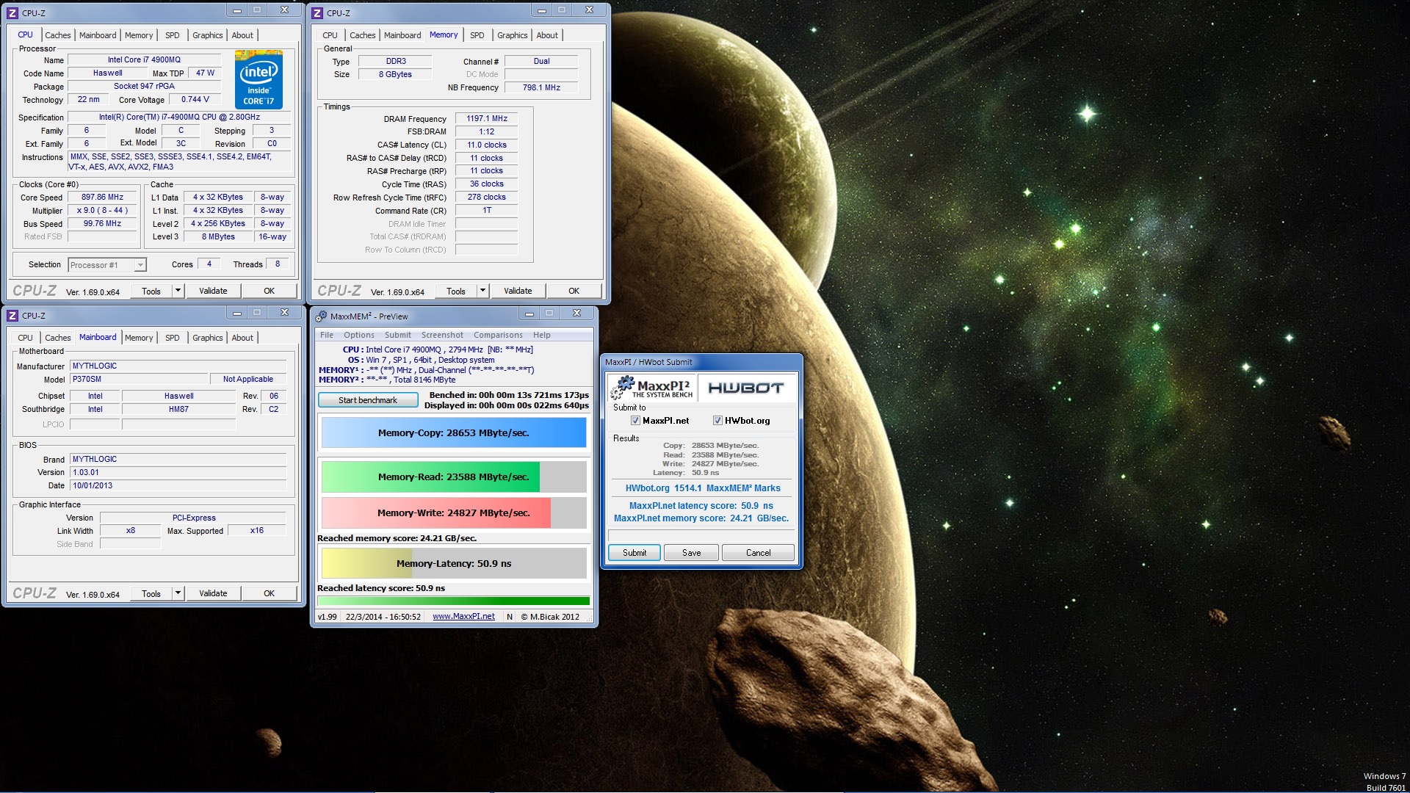Screen dimensions: 1410x793
Task: Open the MaxxMEM File menu
Action: (x=327, y=335)
